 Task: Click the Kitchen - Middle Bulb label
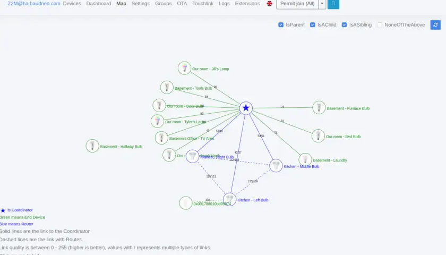click(302, 166)
